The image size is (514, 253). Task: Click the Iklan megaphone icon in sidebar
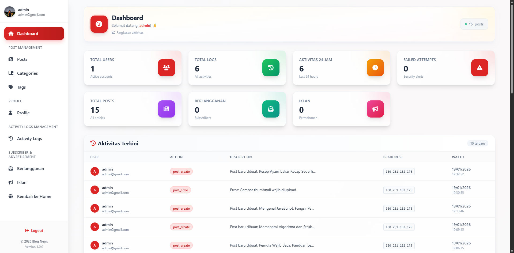point(11,182)
